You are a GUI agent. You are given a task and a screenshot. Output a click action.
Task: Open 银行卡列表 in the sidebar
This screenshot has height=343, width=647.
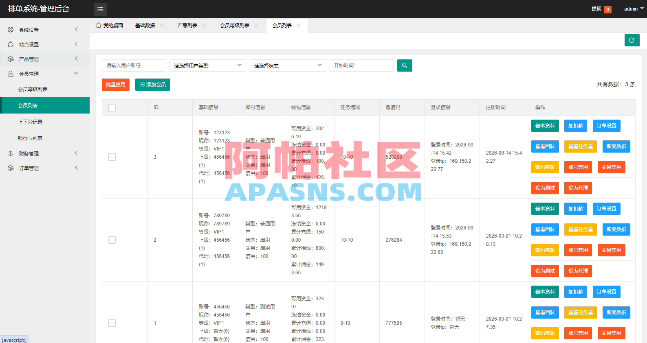tap(45, 138)
